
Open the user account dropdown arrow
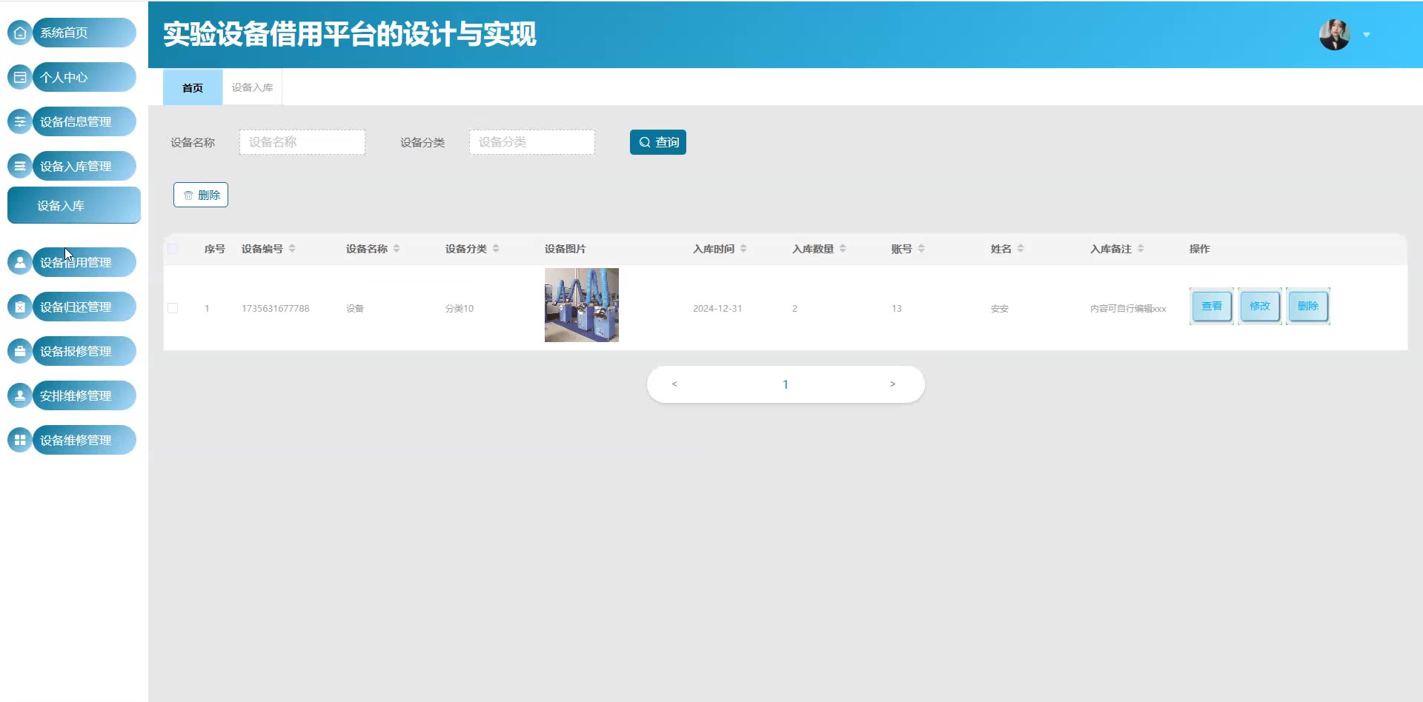tap(1367, 35)
